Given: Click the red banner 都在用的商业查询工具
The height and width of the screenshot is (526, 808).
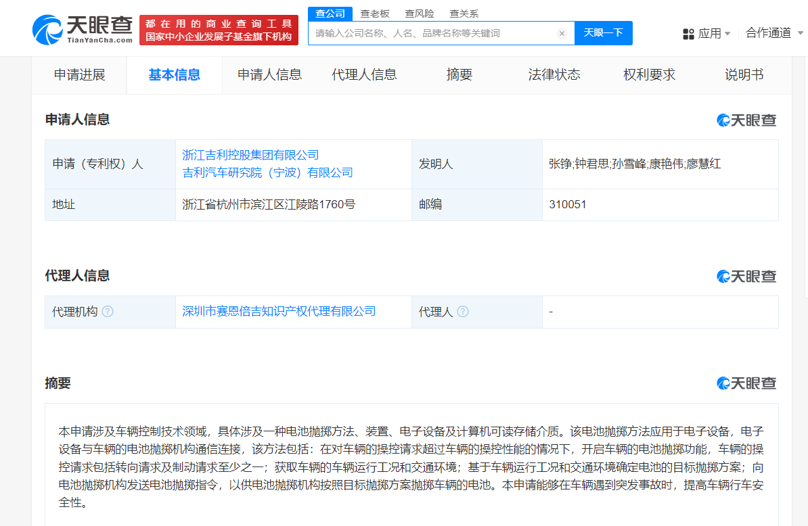Looking at the screenshot, I should click(x=219, y=30).
